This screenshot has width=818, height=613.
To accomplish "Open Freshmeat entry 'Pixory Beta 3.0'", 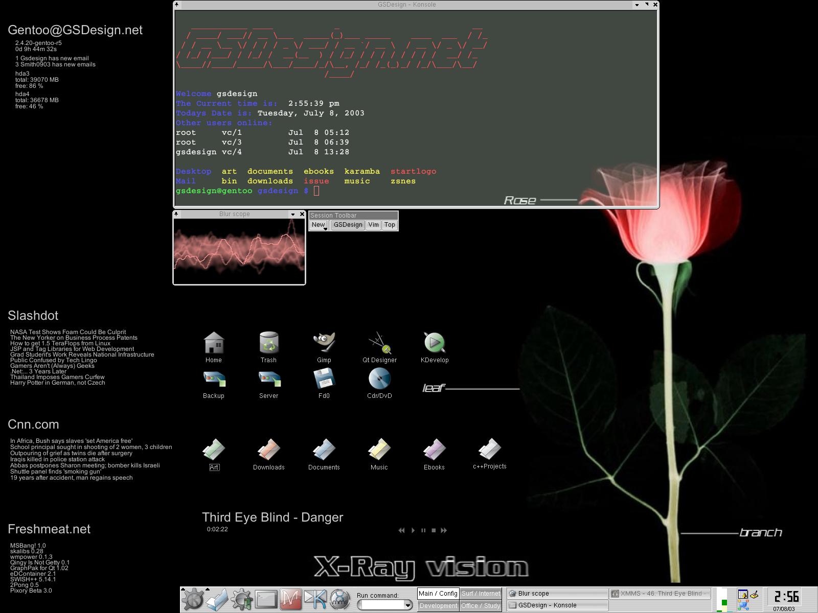I will (x=31, y=591).
